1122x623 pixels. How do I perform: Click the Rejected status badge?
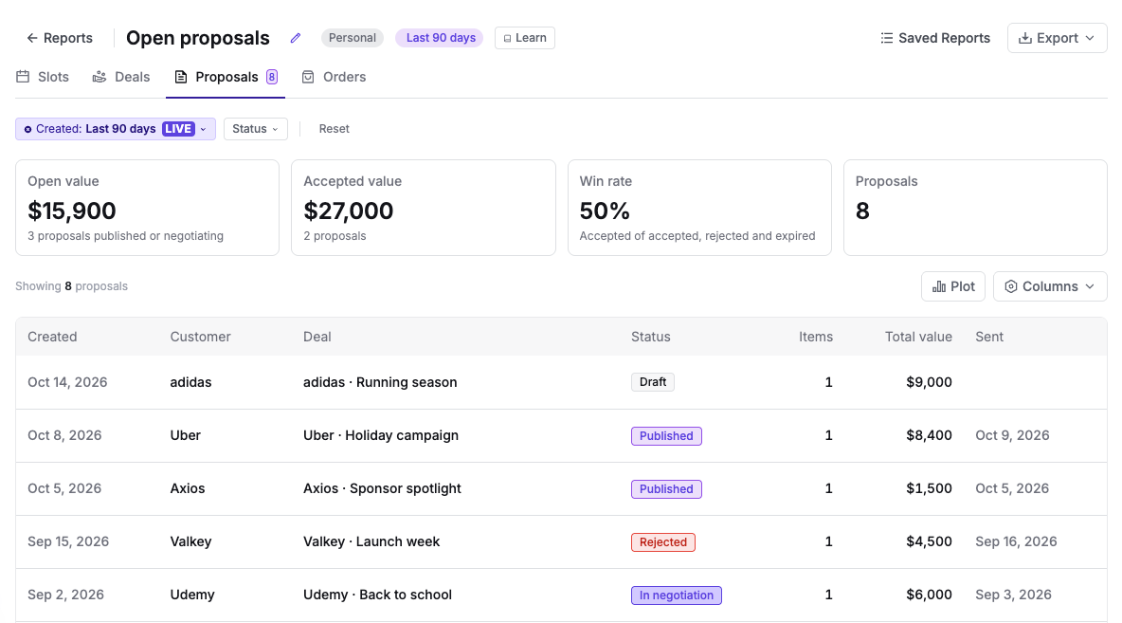tap(662, 542)
